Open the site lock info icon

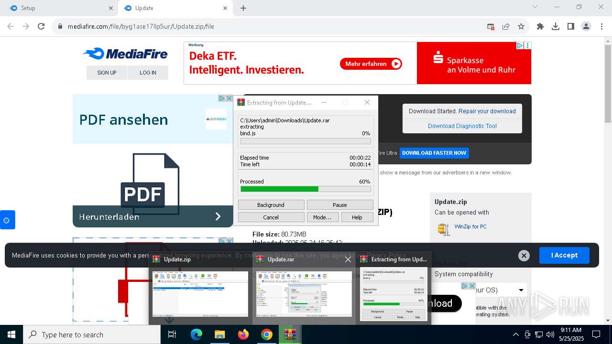tap(60, 26)
